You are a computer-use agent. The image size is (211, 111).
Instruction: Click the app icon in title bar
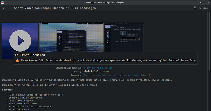point(2,2)
